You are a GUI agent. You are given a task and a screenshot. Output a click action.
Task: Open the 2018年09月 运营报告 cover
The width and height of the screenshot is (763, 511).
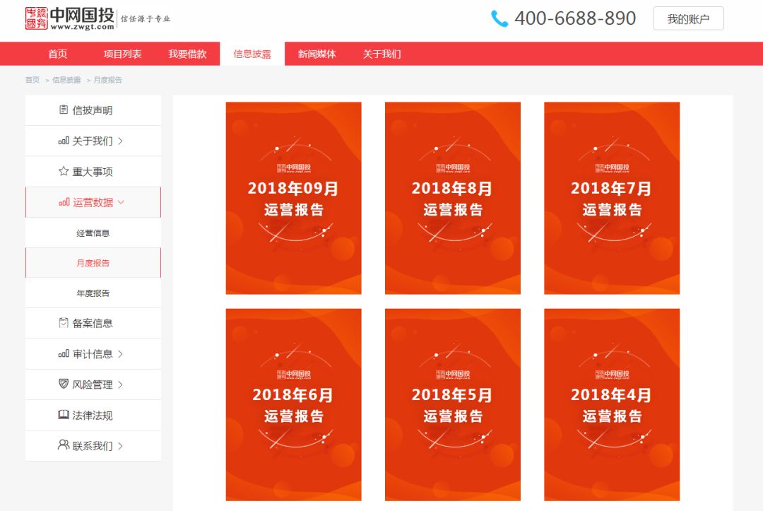pyautogui.click(x=293, y=198)
